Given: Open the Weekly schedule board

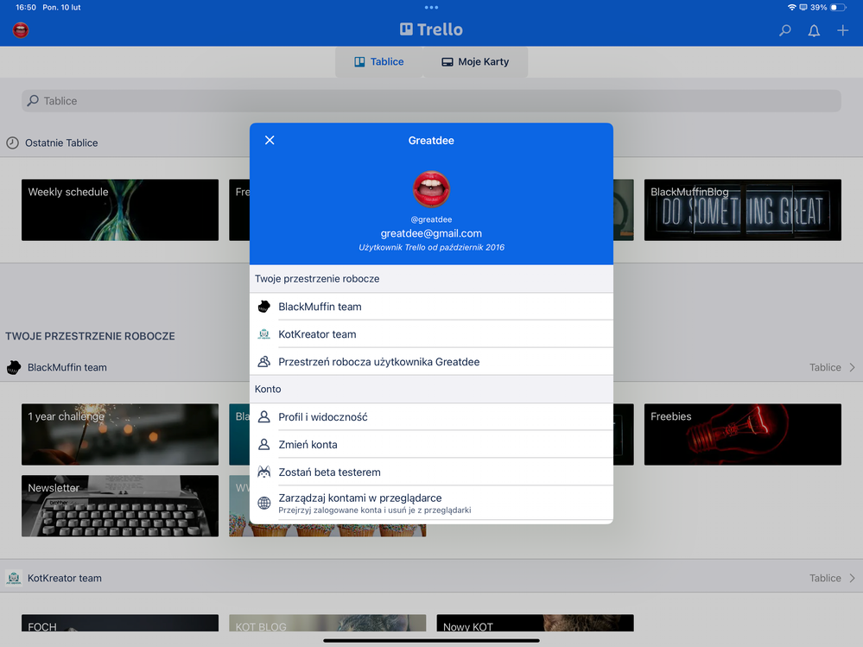Looking at the screenshot, I should (120, 210).
